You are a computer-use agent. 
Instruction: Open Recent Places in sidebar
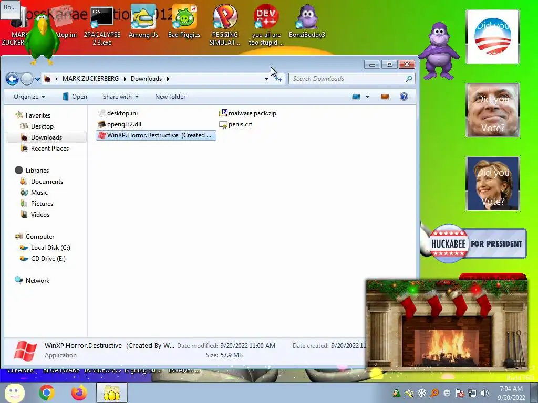(x=50, y=149)
